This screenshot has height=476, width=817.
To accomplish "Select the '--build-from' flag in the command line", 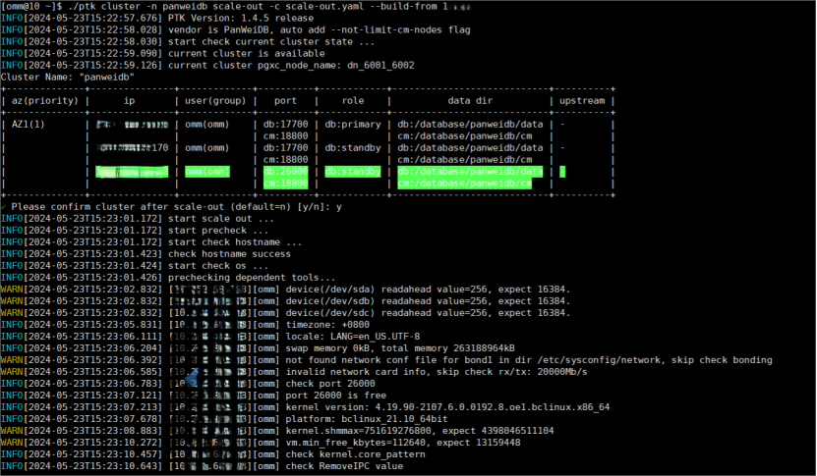I will coord(403,6).
